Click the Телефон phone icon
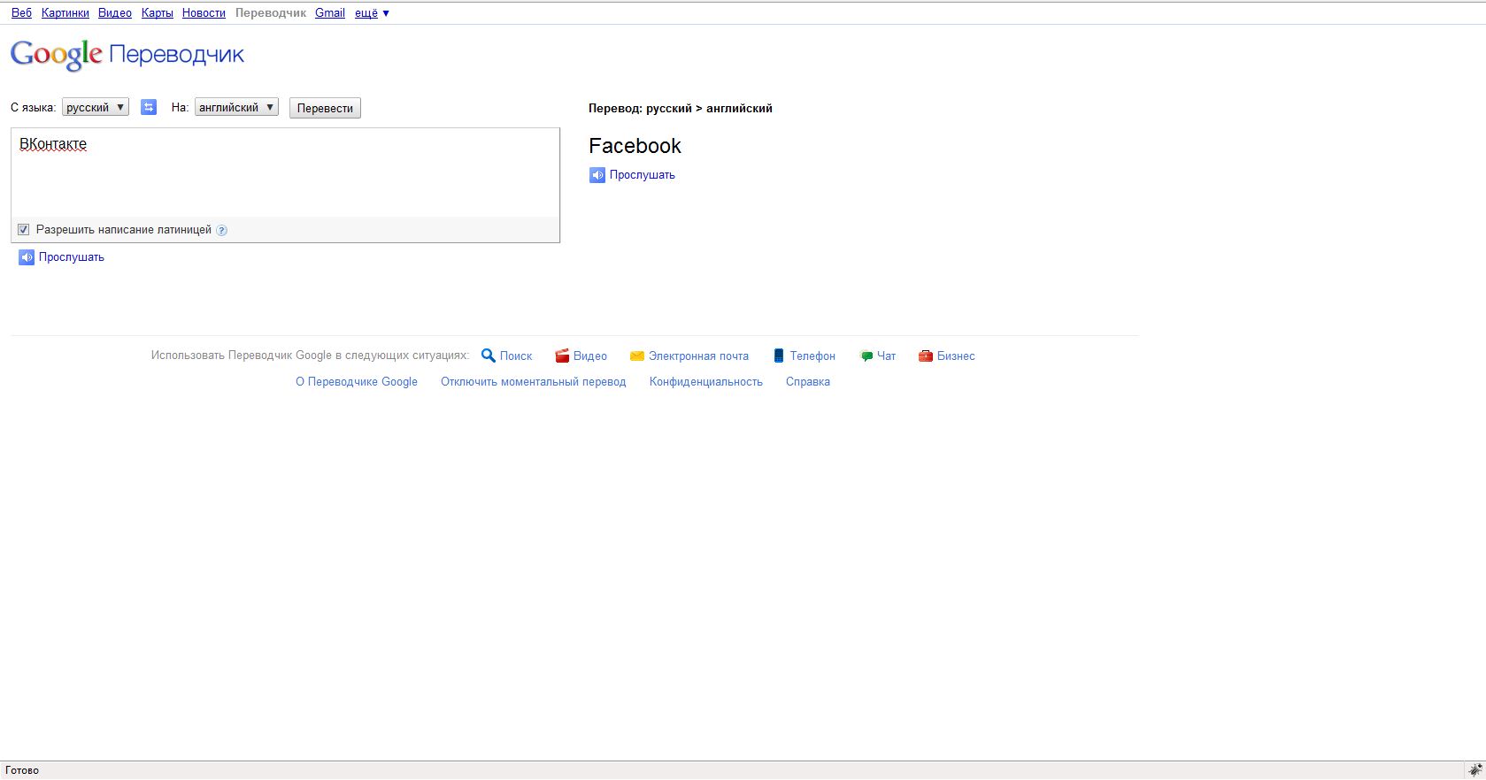This screenshot has width=1486, height=780. coord(779,356)
